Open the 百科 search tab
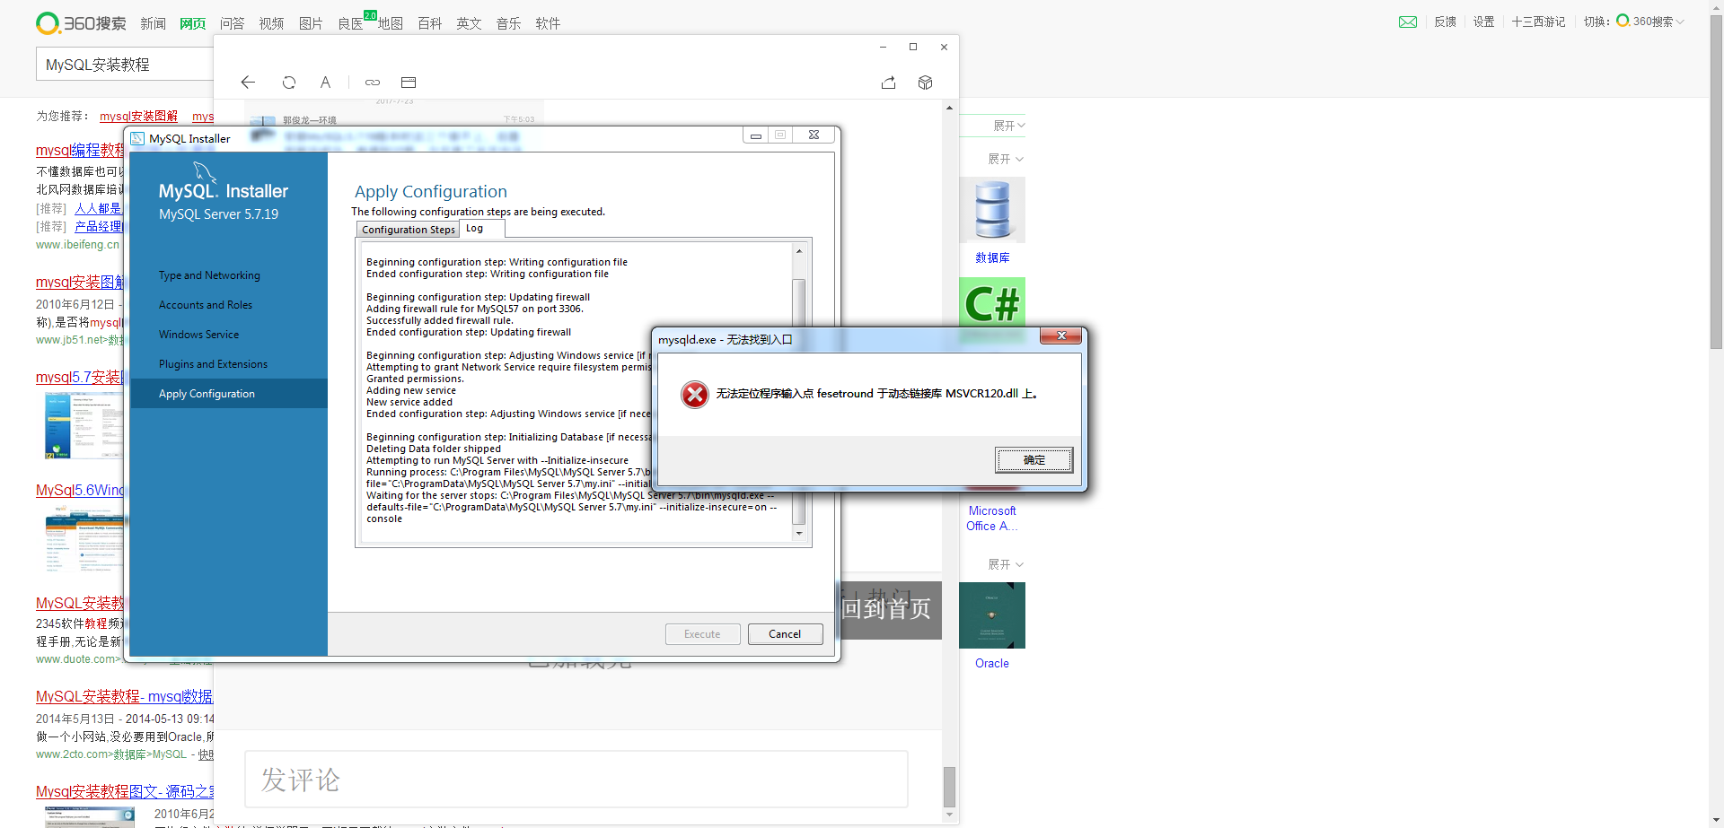The image size is (1724, 828). coord(429,23)
